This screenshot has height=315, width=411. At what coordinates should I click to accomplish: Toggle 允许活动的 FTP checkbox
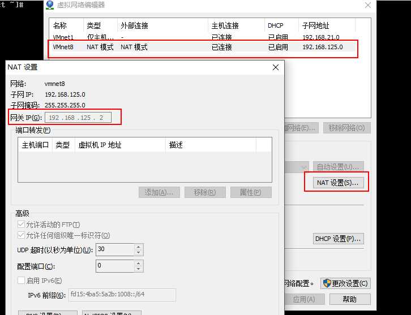pos(21,225)
